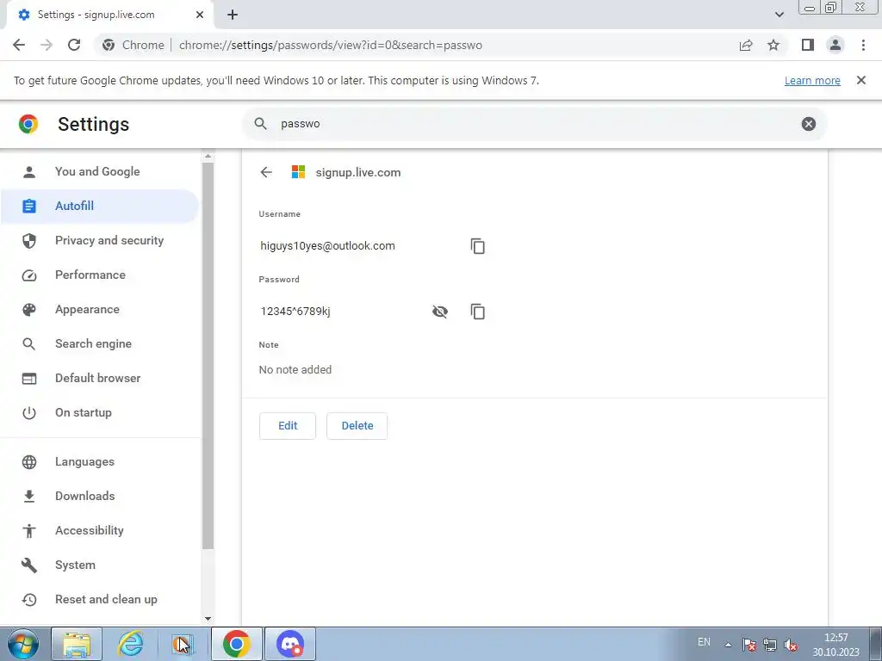Image resolution: width=882 pixels, height=661 pixels.
Task: Go back from signup.live.com password details
Action: (x=267, y=172)
